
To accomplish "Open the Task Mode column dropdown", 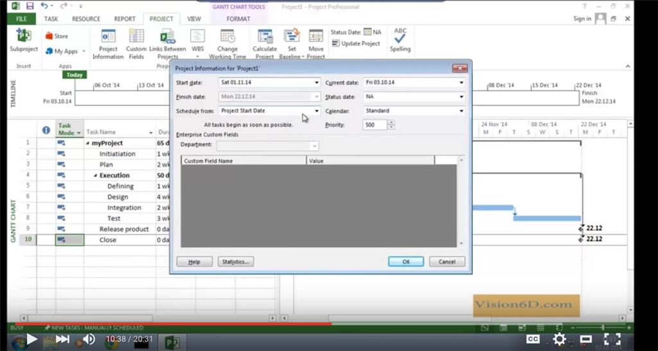I will click(x=78, y=133).
